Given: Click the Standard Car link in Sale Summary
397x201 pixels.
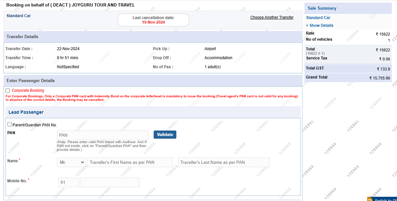Looking at the screenshot, I should 318,18.
